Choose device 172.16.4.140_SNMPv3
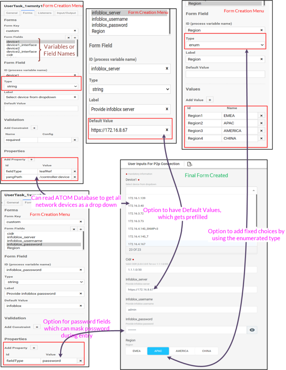The width and height of the screenshot is (286, 370). pos(143,229)
